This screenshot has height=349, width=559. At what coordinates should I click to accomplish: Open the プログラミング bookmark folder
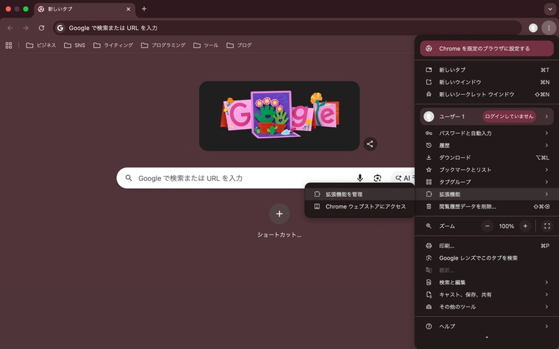click(x=164, y=45)
